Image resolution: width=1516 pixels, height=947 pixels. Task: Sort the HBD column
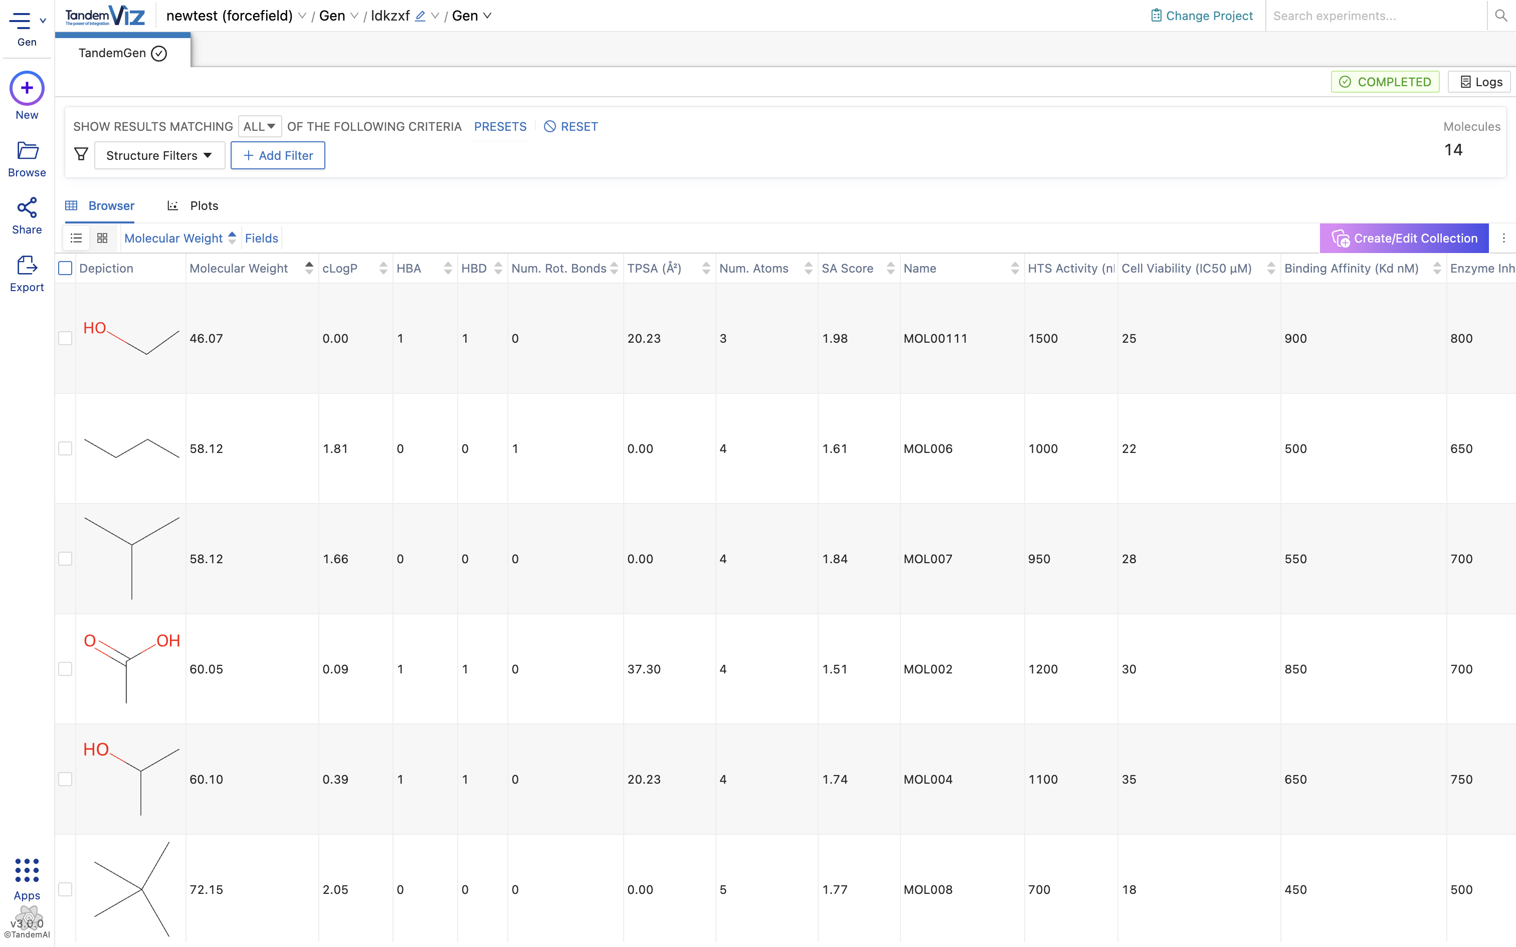click(x=498, y=268)
